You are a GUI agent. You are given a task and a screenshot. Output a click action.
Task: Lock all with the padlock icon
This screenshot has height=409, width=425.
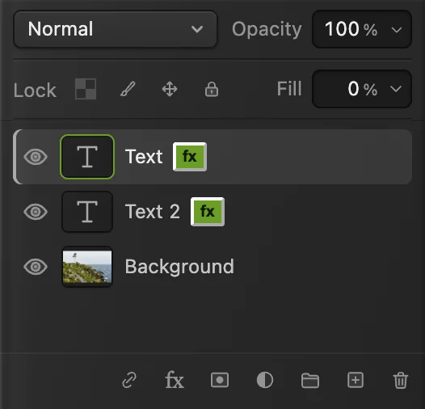point(212,89)
